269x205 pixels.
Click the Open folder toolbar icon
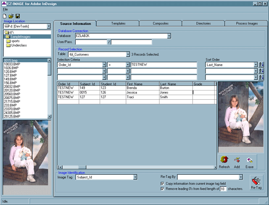point(11,16)
